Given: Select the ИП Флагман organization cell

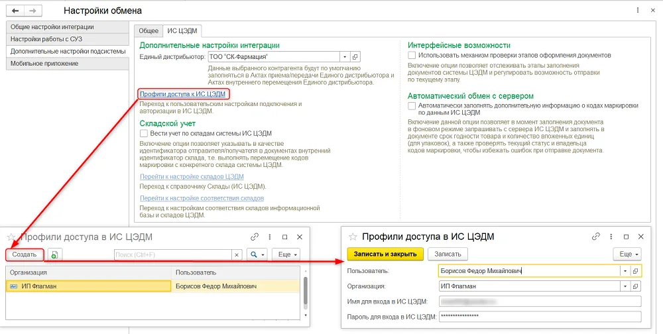Looking at the screenshot, I should pos(89,286).
